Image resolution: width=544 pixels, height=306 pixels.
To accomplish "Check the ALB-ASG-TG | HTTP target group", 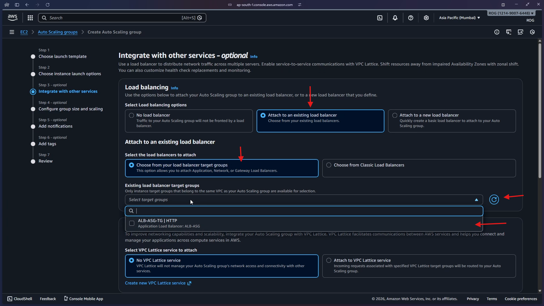I will point(131,223).
